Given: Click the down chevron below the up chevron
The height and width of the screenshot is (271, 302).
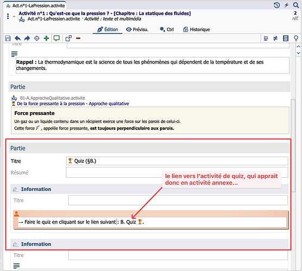Looking at the screenshot, I should coord(298,53).
